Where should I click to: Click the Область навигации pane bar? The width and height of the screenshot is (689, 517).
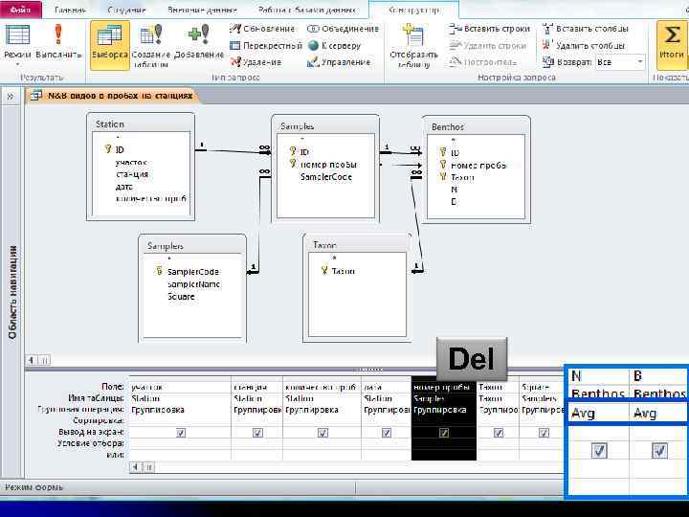pos(12,292)
